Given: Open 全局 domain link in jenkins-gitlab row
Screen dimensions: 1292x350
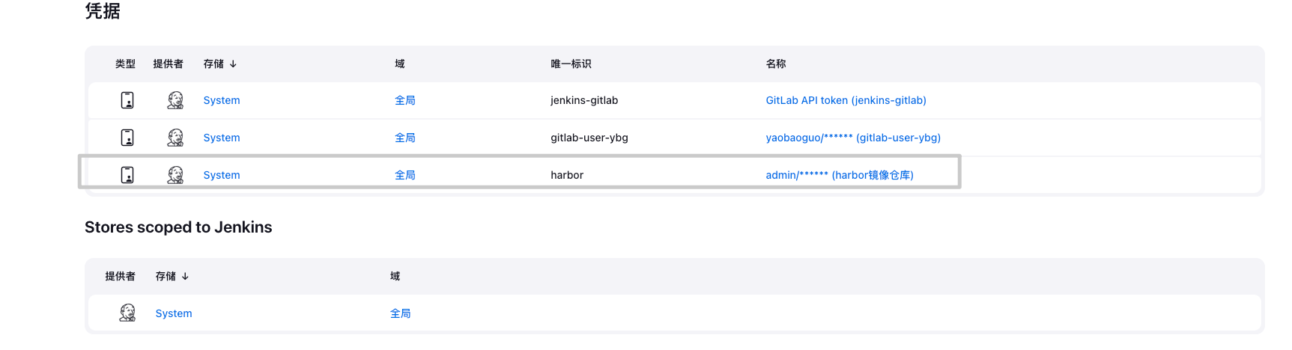Looking at the screenshot, I should pos(405,100).
